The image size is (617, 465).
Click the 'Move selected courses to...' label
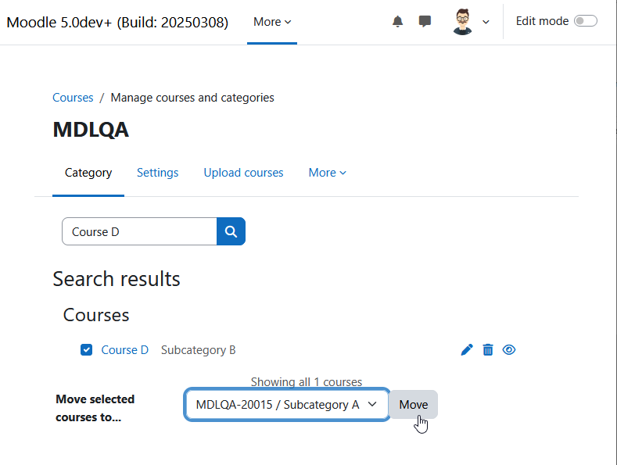(95, 408)
